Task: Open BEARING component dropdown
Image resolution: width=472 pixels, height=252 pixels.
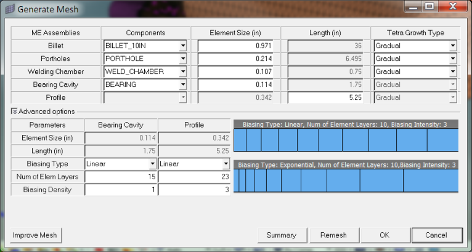Action: click(182, 84)
